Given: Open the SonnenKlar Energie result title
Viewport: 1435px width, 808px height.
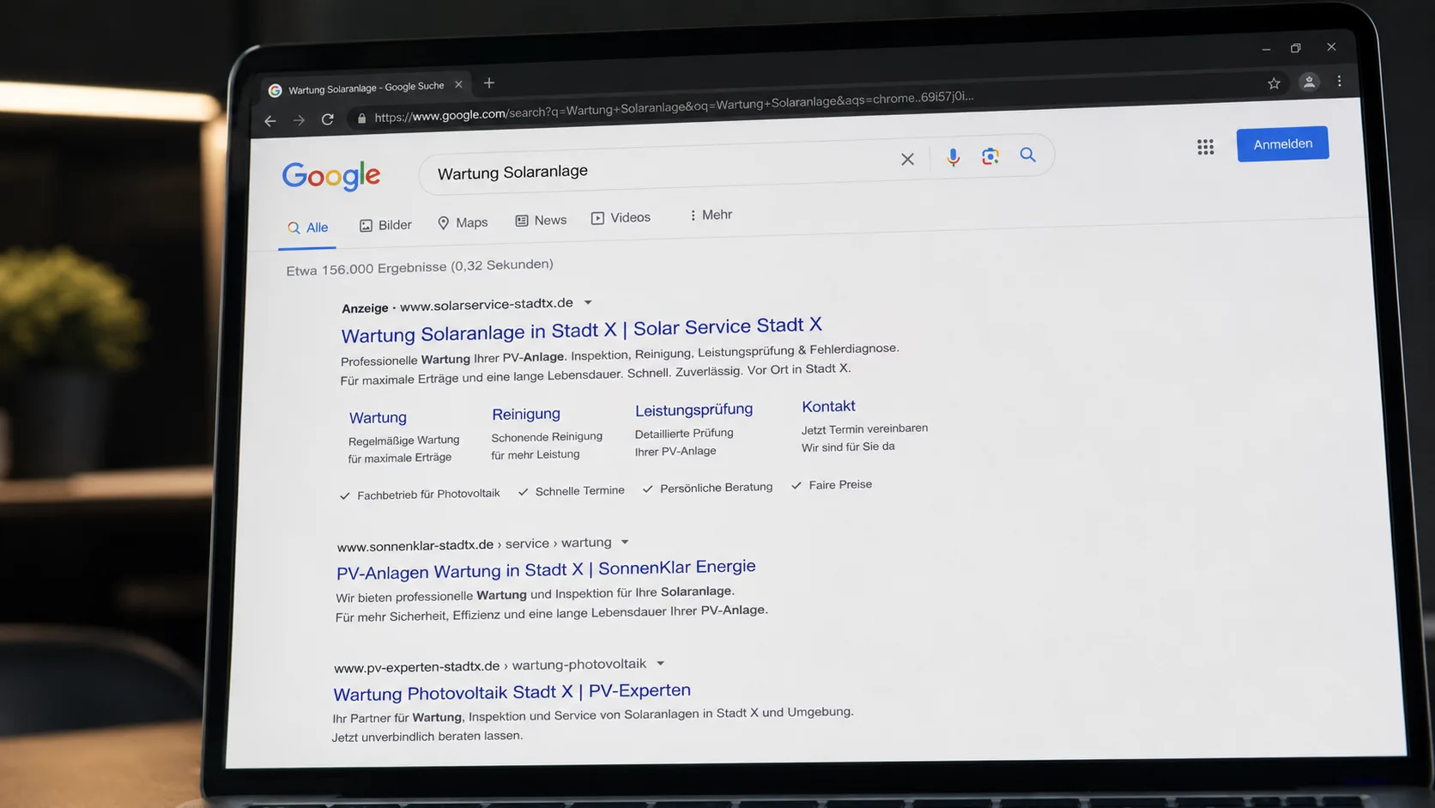Looking at the screenshot, I should [x=546, y=568].
